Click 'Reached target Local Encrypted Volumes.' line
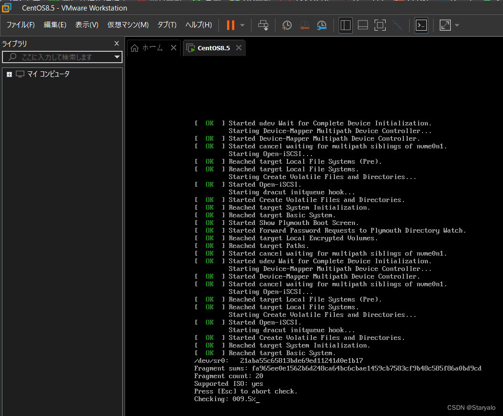 286,238
